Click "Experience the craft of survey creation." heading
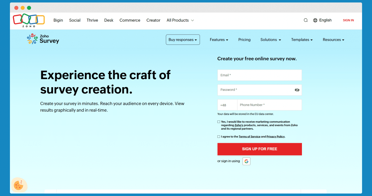 point(105,82)
